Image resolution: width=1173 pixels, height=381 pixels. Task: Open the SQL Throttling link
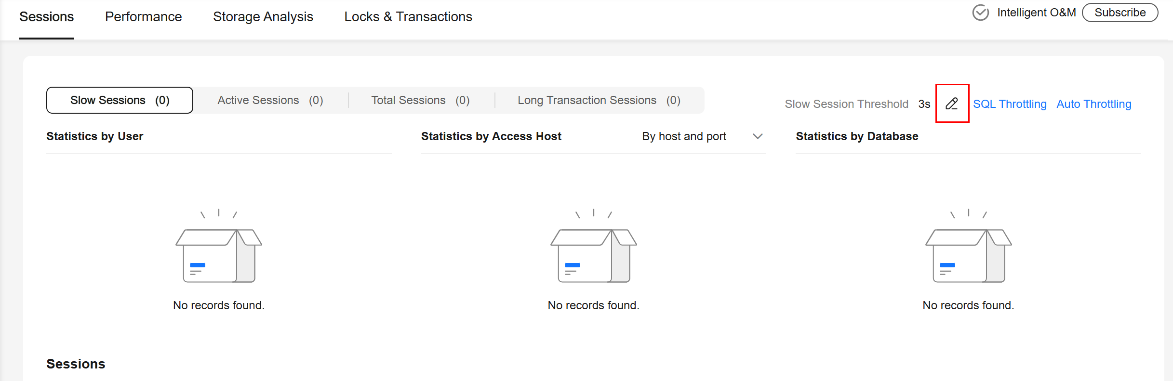tap(1010, 104)
